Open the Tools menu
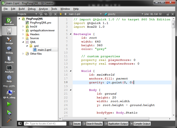The height and width of the screenshot is (128, 177). tap(54, 9)
